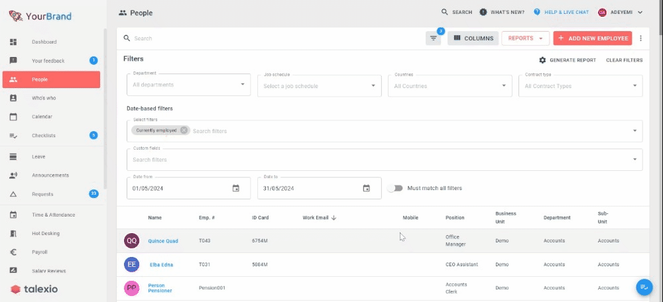Click the Adeyemi user avatar
663x302 pixels.
pos(602,12)
